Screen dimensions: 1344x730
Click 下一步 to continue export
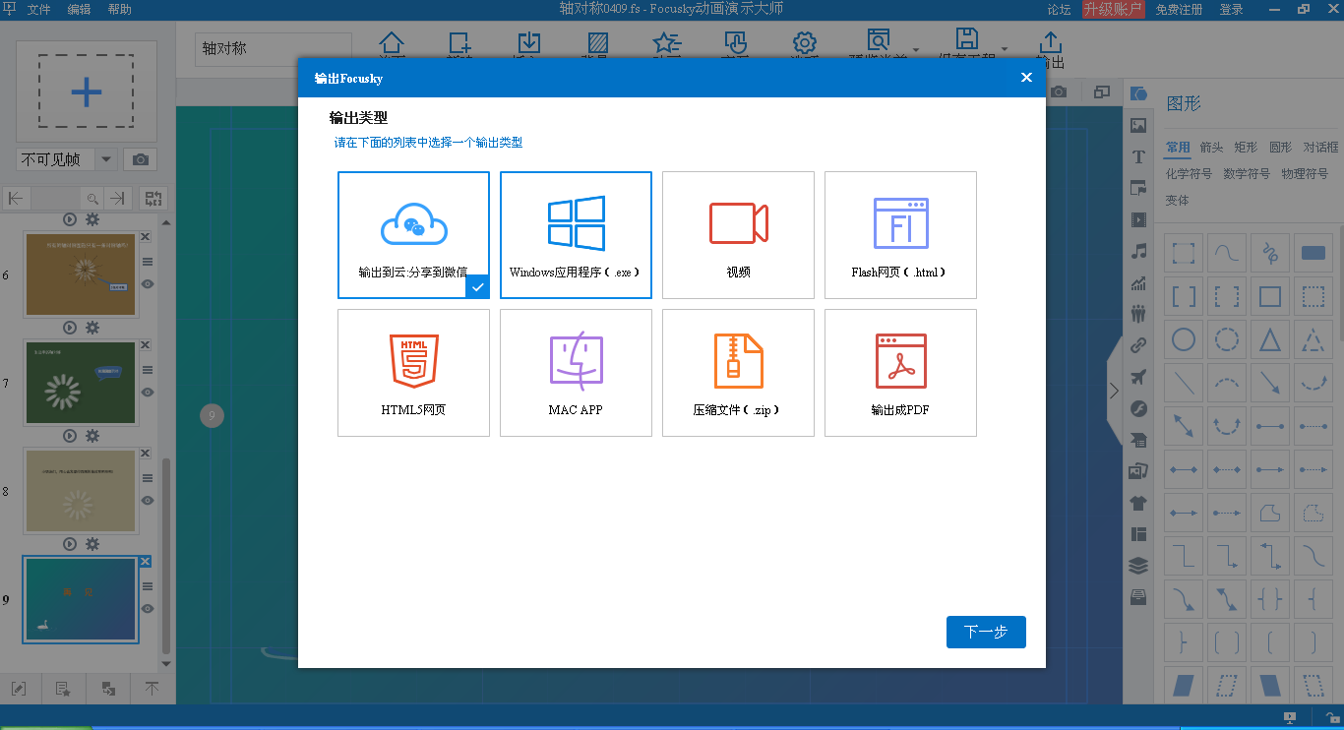[986, 633]
